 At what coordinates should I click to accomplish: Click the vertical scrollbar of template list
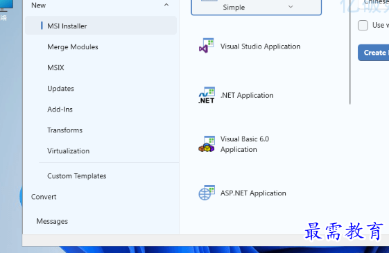point(349,52)
